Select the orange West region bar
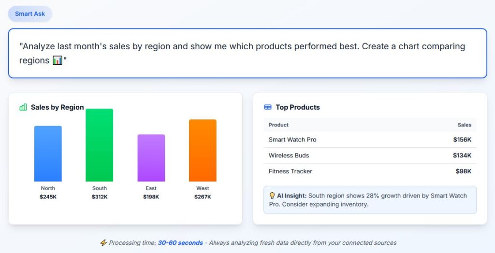Screen dimensions: 495x253 (203, 150)
